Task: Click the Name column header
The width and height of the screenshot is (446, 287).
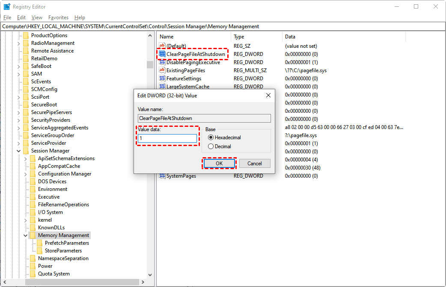Action: (x=193, y=37)
